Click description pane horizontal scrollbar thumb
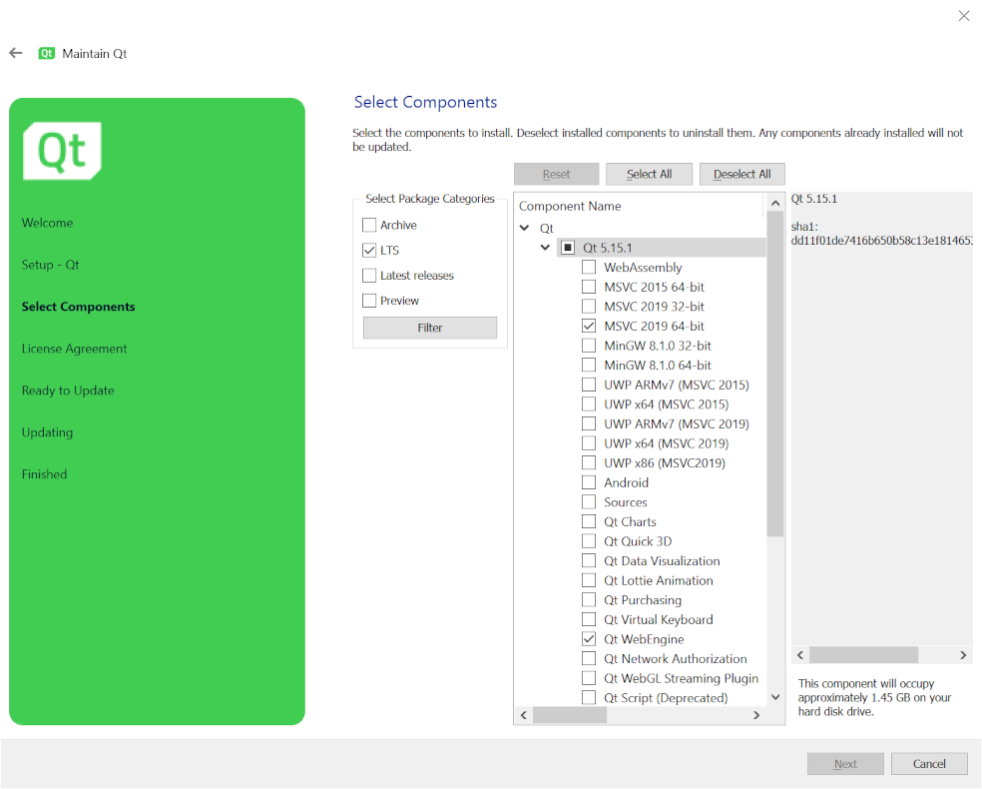The image size is (982, 789). coord(863,655)
